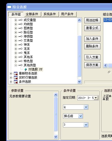
Task: Expand the 均线型 tree node
Action: (x=16, y=24)
